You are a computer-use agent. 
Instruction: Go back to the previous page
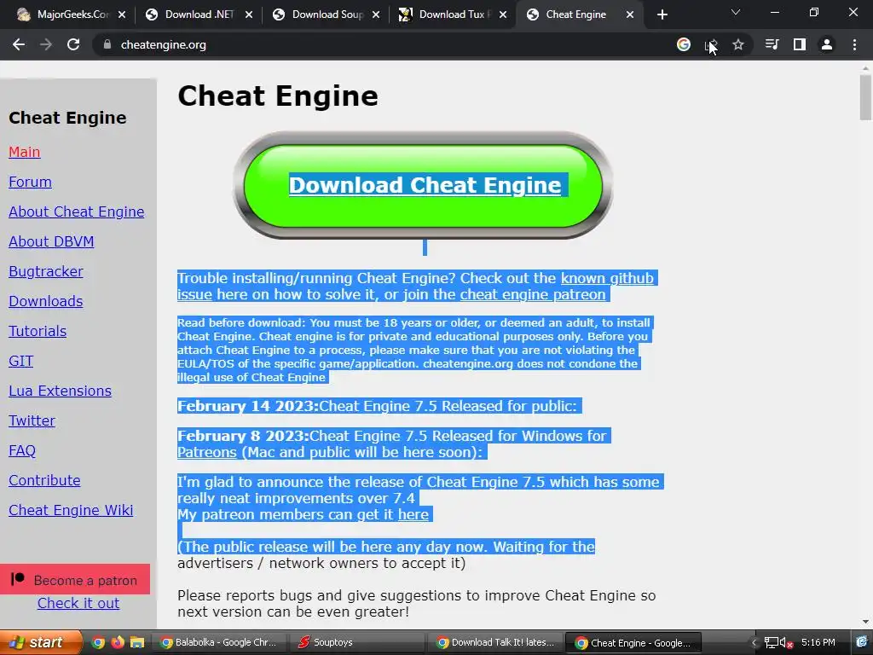pyautogui.click(x=19, y=44)
